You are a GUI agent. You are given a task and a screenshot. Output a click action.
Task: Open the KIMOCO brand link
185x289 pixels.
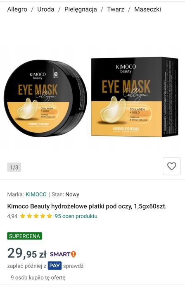point(36,194)
